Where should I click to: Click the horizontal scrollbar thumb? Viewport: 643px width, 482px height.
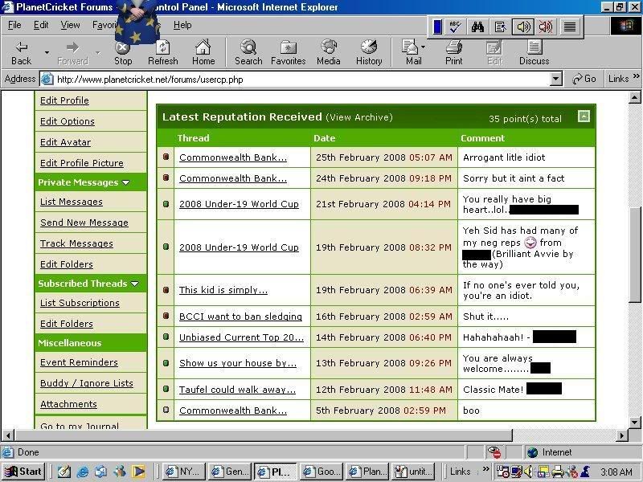[264, 435]
